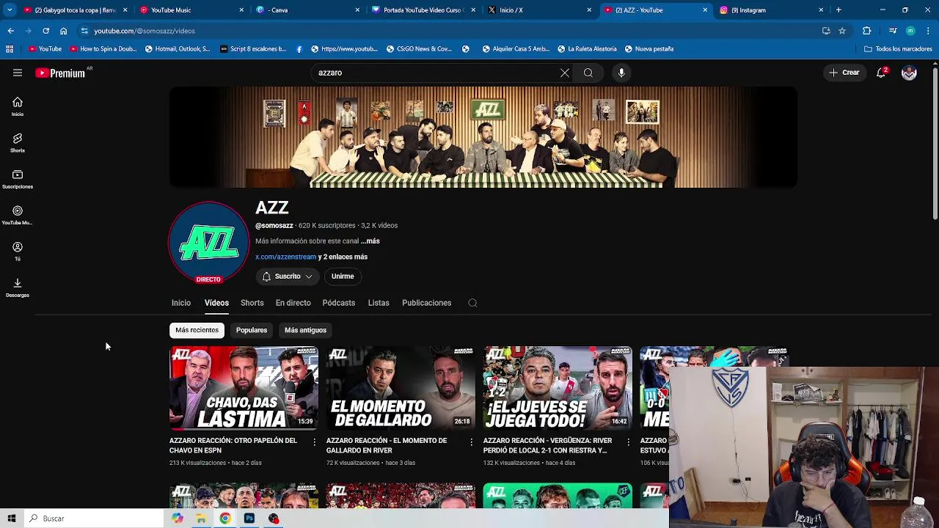Open the Chrome extensions puzzle icon
The width and height of the screenshot is (939, 528).
click(867, 31)
